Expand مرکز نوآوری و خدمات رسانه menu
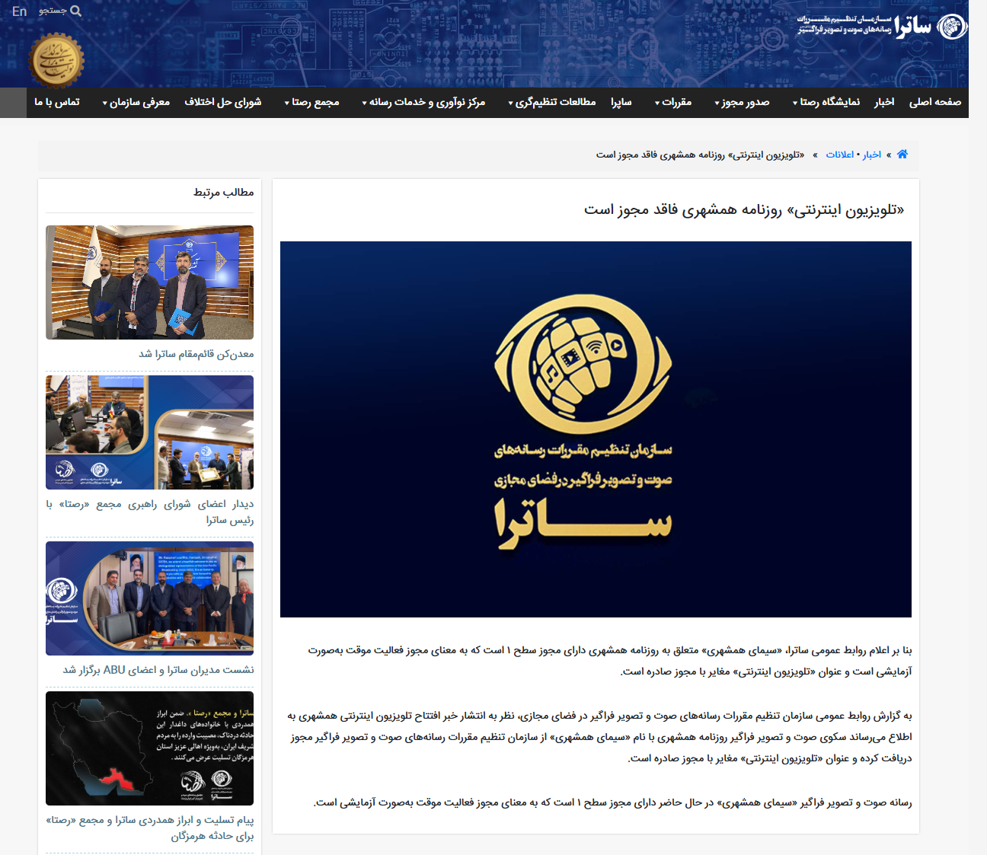The width and height of the screenshot is (987, 855). pos(423,102)
